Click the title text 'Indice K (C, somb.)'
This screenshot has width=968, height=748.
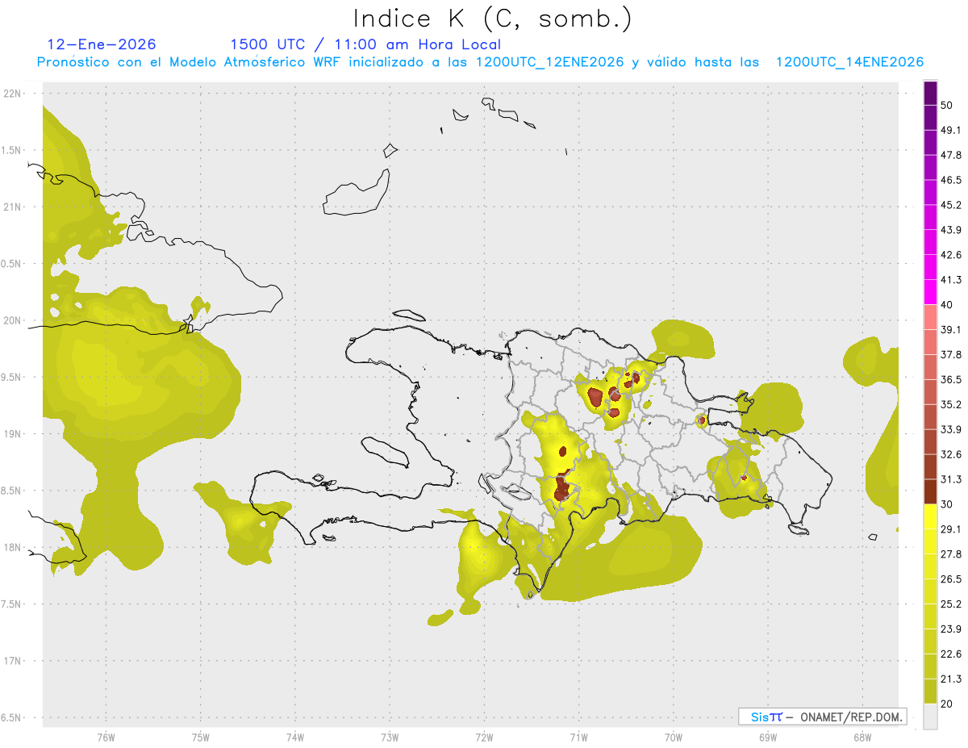coord(492,19)
